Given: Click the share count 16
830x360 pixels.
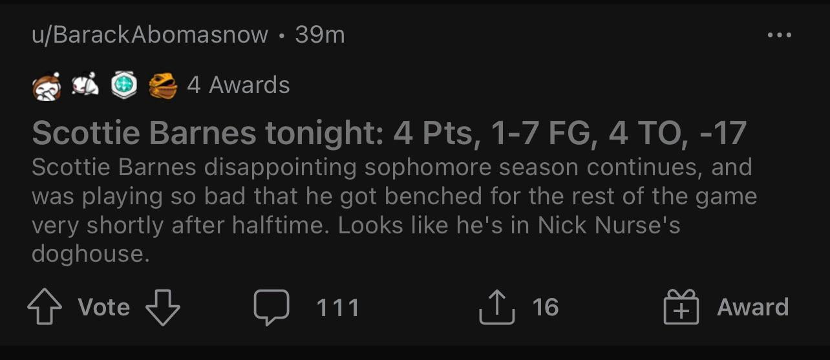Looking at the screenshot, I should pos(545,307).
